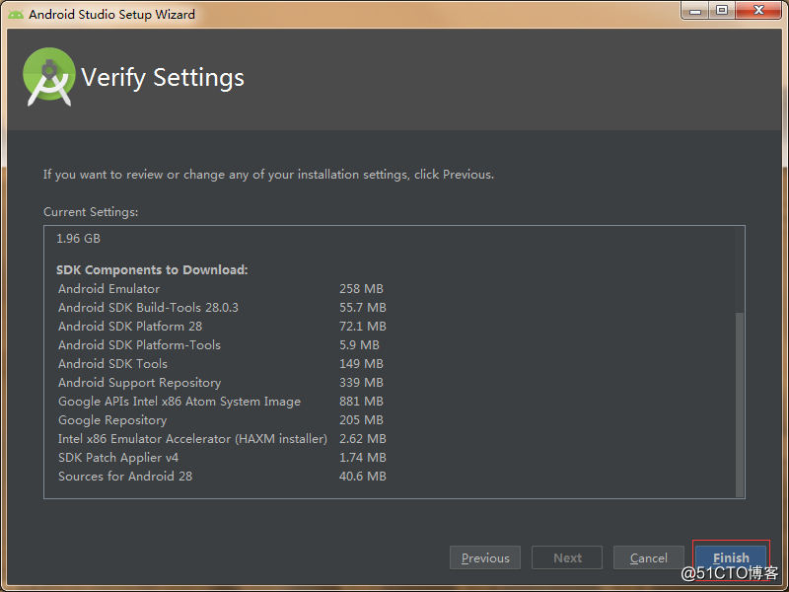Click 'Android Studio Setup Wizard' window title
The height and width of the screenshot is (592, 789).
pyautogui.click(x=111, y=14)
